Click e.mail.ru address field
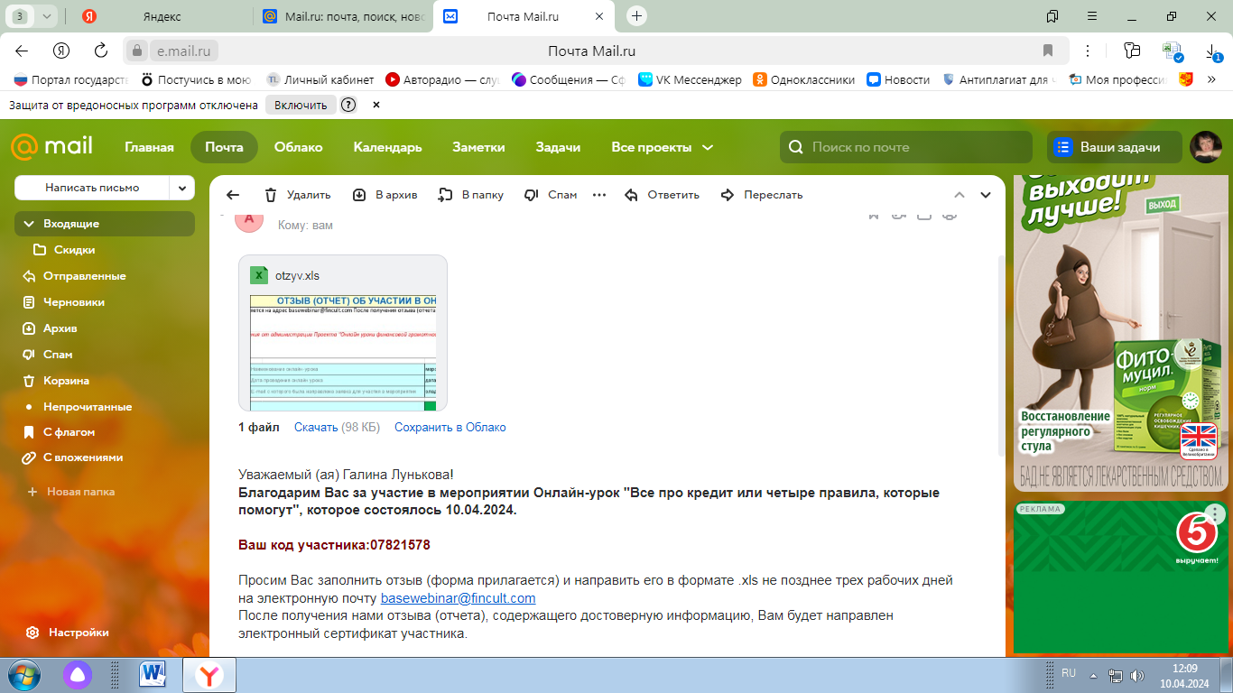Image resolution: width=1233 pixels, height=693 pixels. pyautogui.click(x=184, y=51)
